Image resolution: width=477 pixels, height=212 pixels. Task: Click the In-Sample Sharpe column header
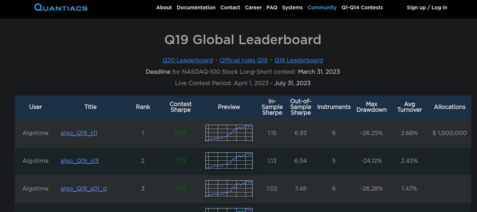[272, 107]
